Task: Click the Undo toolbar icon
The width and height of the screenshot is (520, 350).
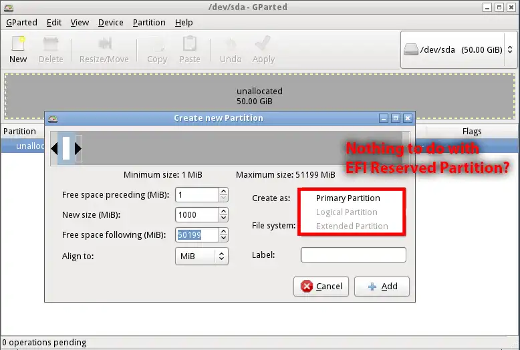Action: pos(231,44)
